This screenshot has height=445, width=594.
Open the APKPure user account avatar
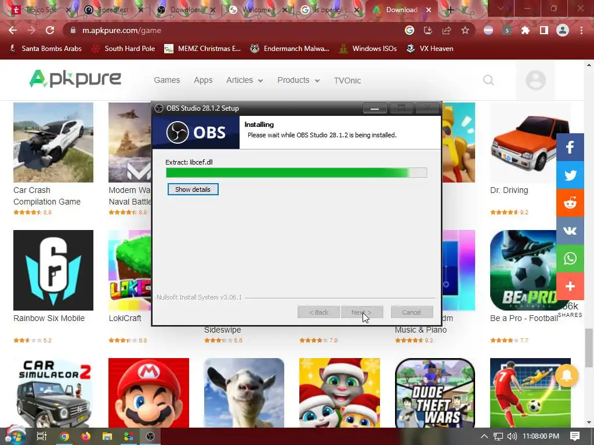[x=535, y=80]
